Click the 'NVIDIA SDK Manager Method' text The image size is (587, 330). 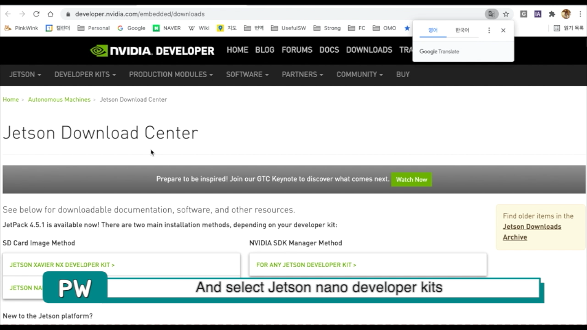(296, 243)
